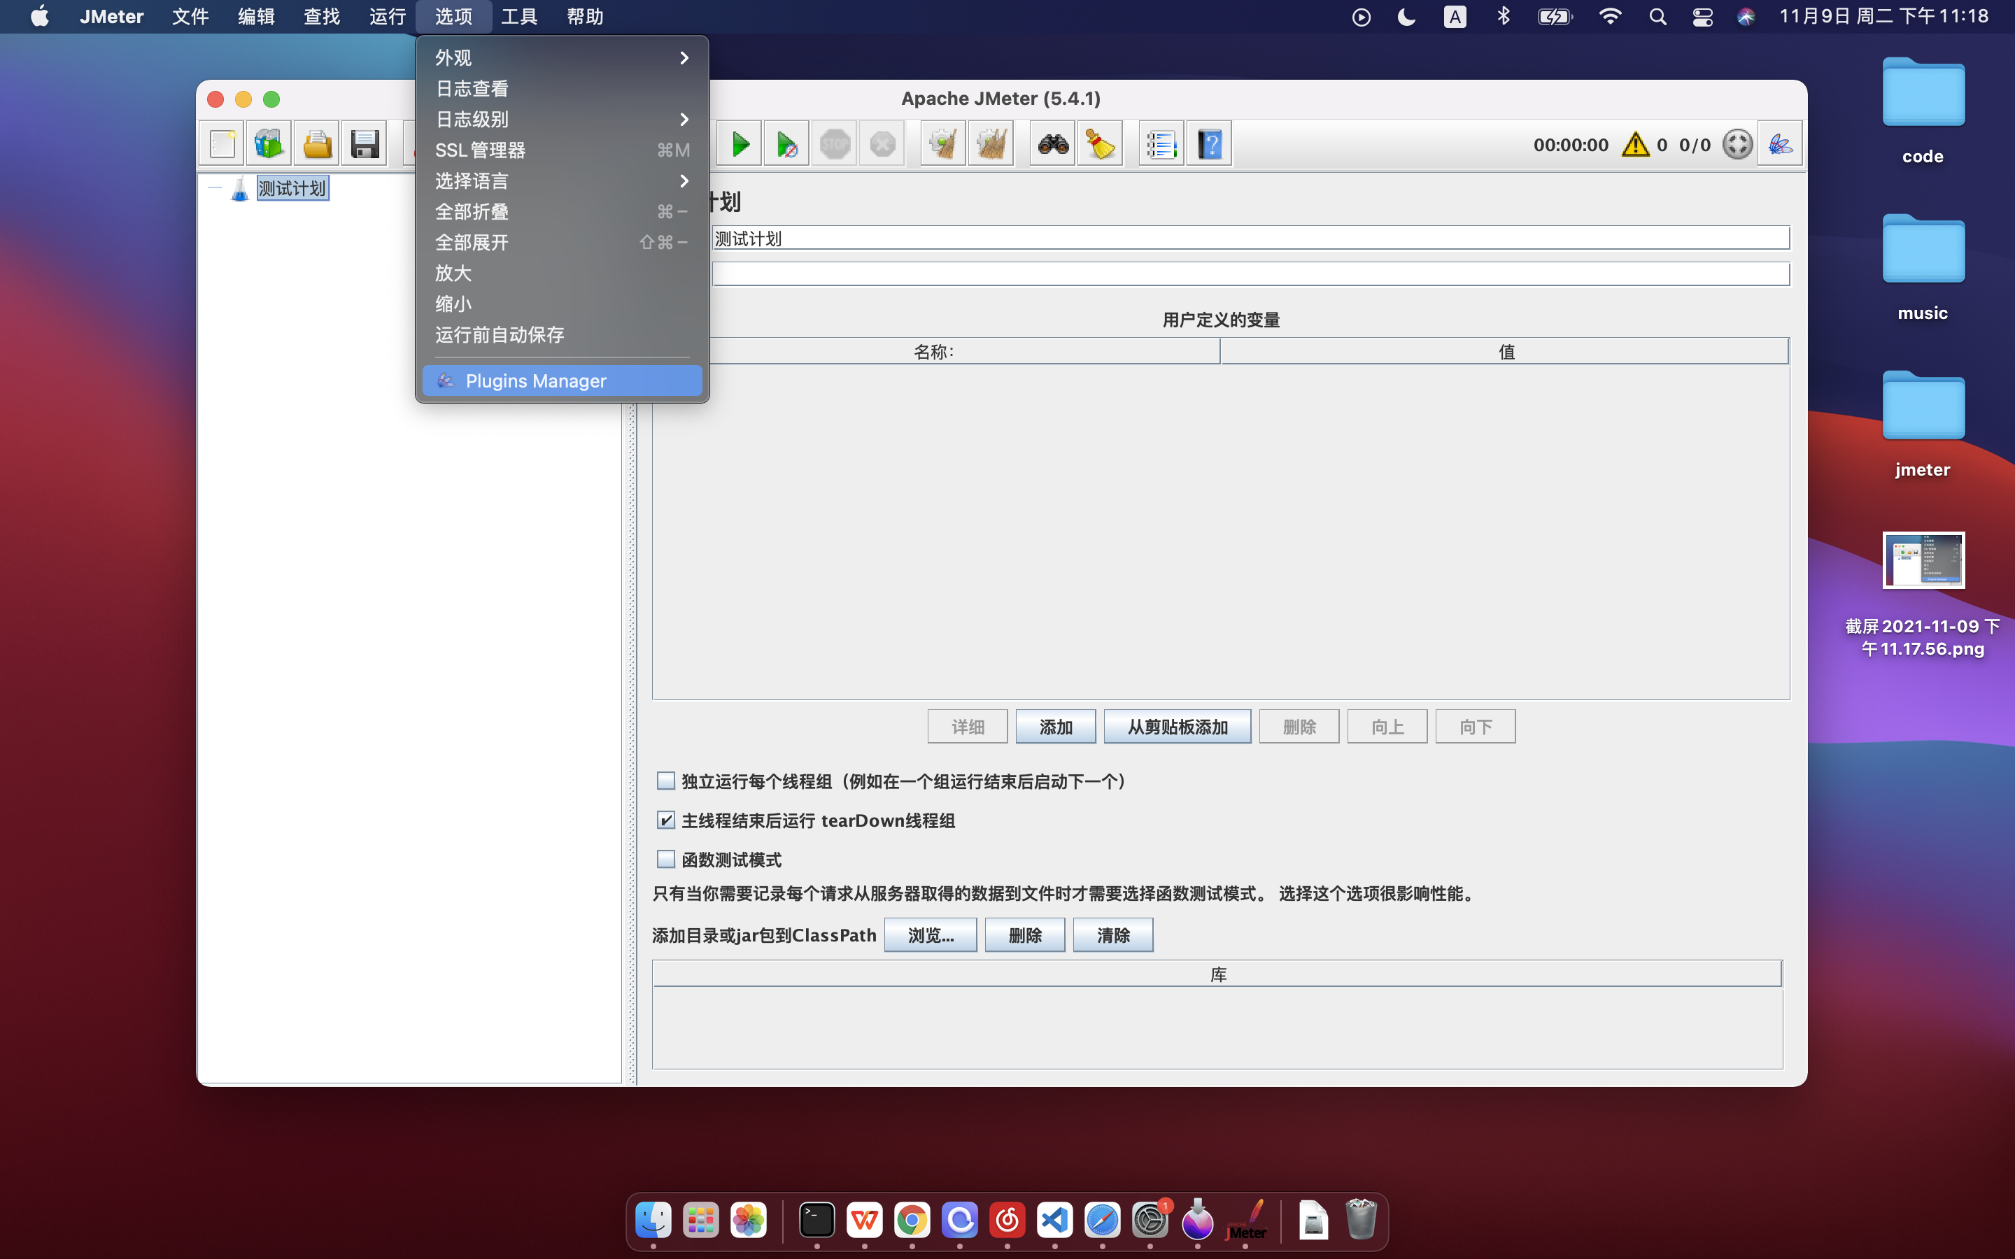Click the Shutdown grey X icon
Viewport: 2015px width, 1259px height.
(x=882, y=144)
